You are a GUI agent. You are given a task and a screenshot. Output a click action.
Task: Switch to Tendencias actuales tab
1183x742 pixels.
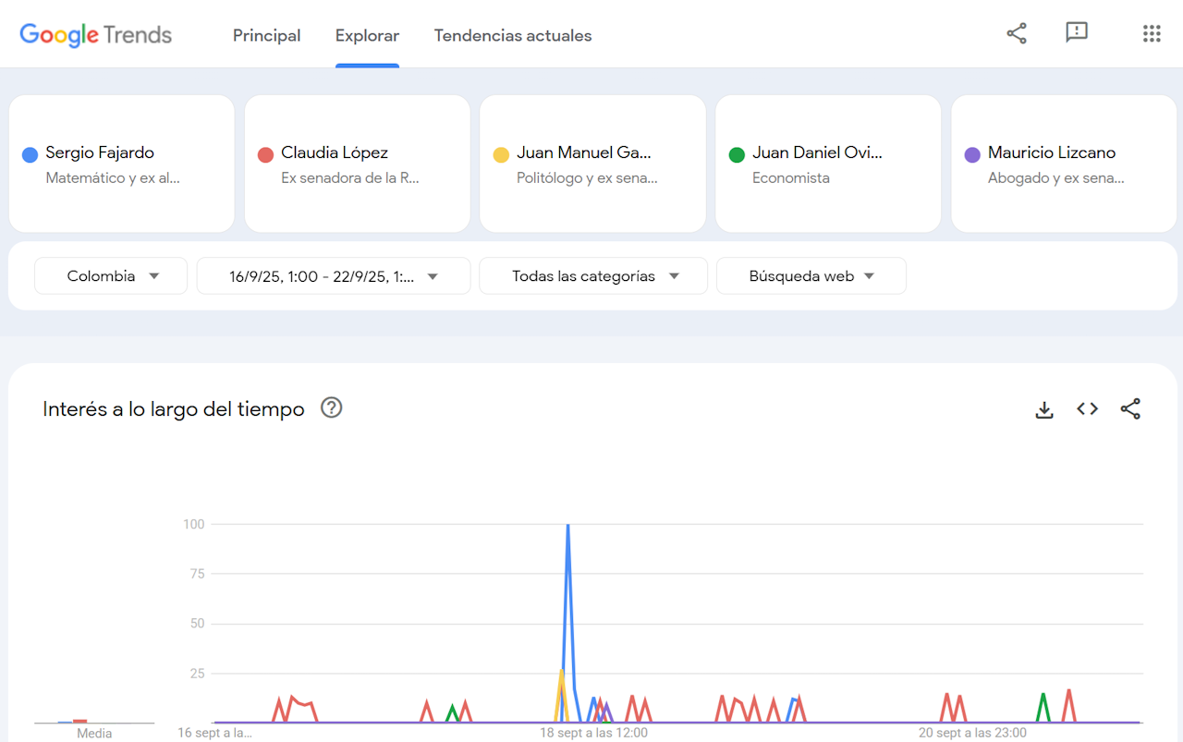pos(513,36)
